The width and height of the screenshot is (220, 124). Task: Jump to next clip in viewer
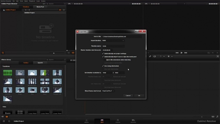(186, 53)
